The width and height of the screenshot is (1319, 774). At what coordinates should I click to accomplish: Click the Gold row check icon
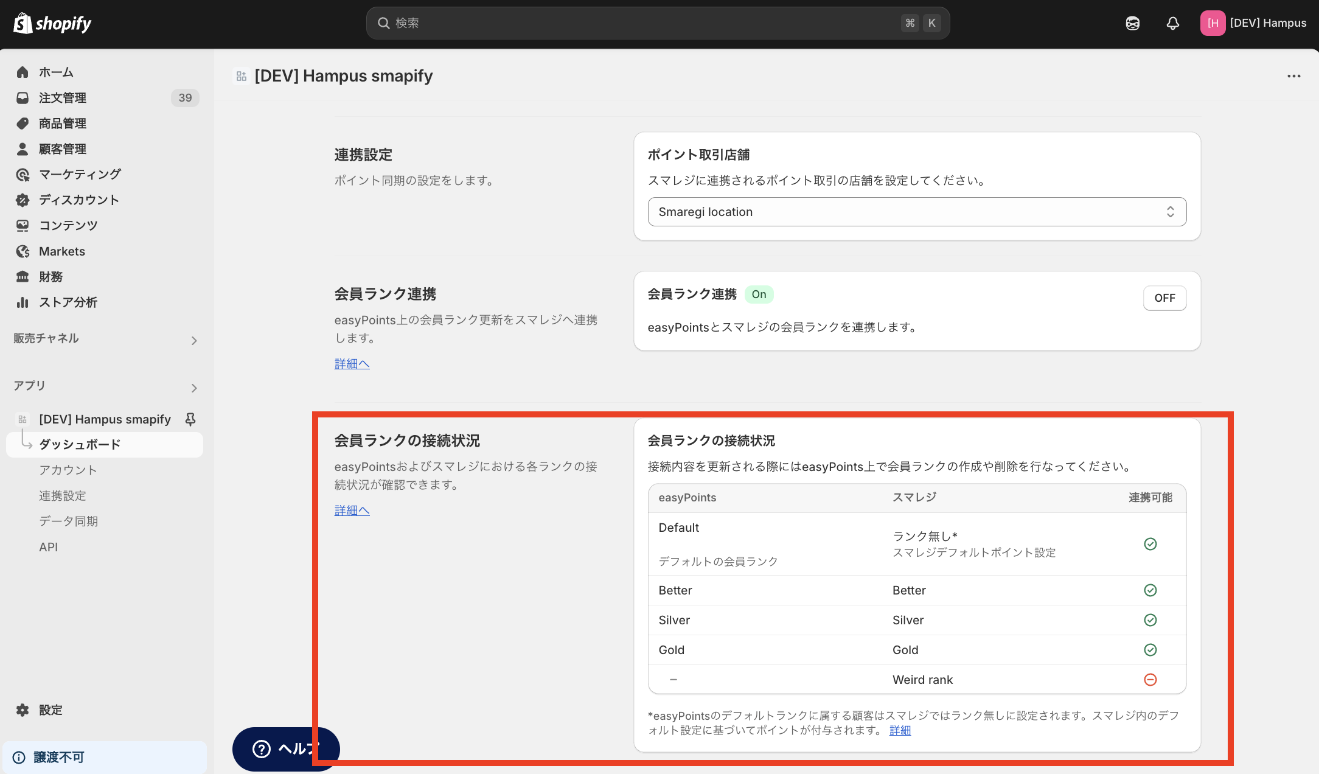pyautogui.click(x=1150, y=650)
